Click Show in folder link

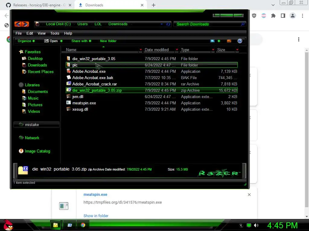pos(96,216)
